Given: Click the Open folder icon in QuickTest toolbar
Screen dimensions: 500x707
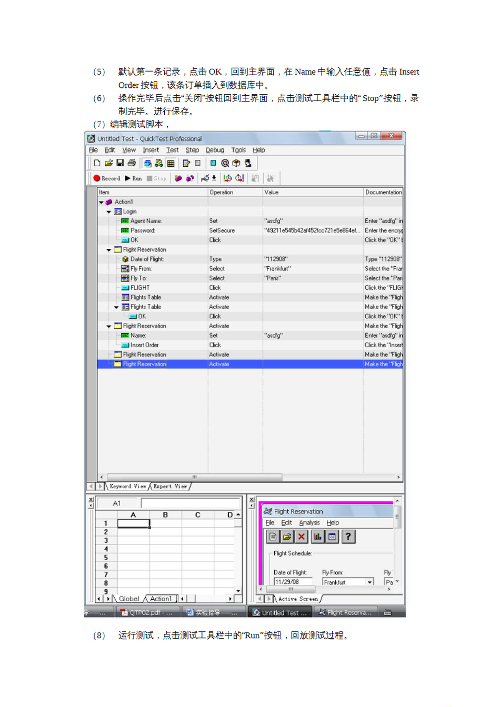Looking at the screenshot, I should pos(108,163).
